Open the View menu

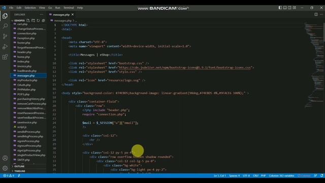[42, 8]
